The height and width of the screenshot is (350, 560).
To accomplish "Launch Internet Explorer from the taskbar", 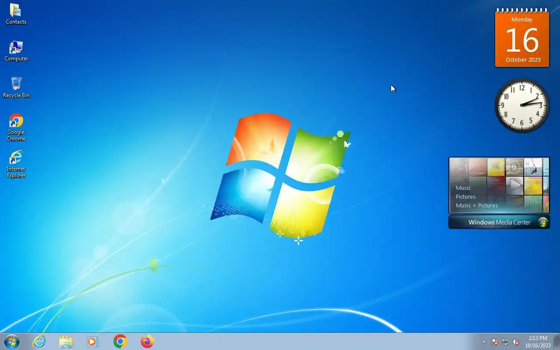I will (x=39, y=341).
